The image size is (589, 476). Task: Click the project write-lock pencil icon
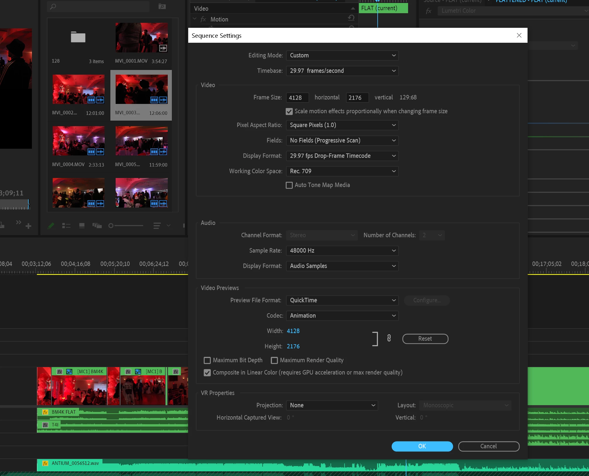click(51, 225)
